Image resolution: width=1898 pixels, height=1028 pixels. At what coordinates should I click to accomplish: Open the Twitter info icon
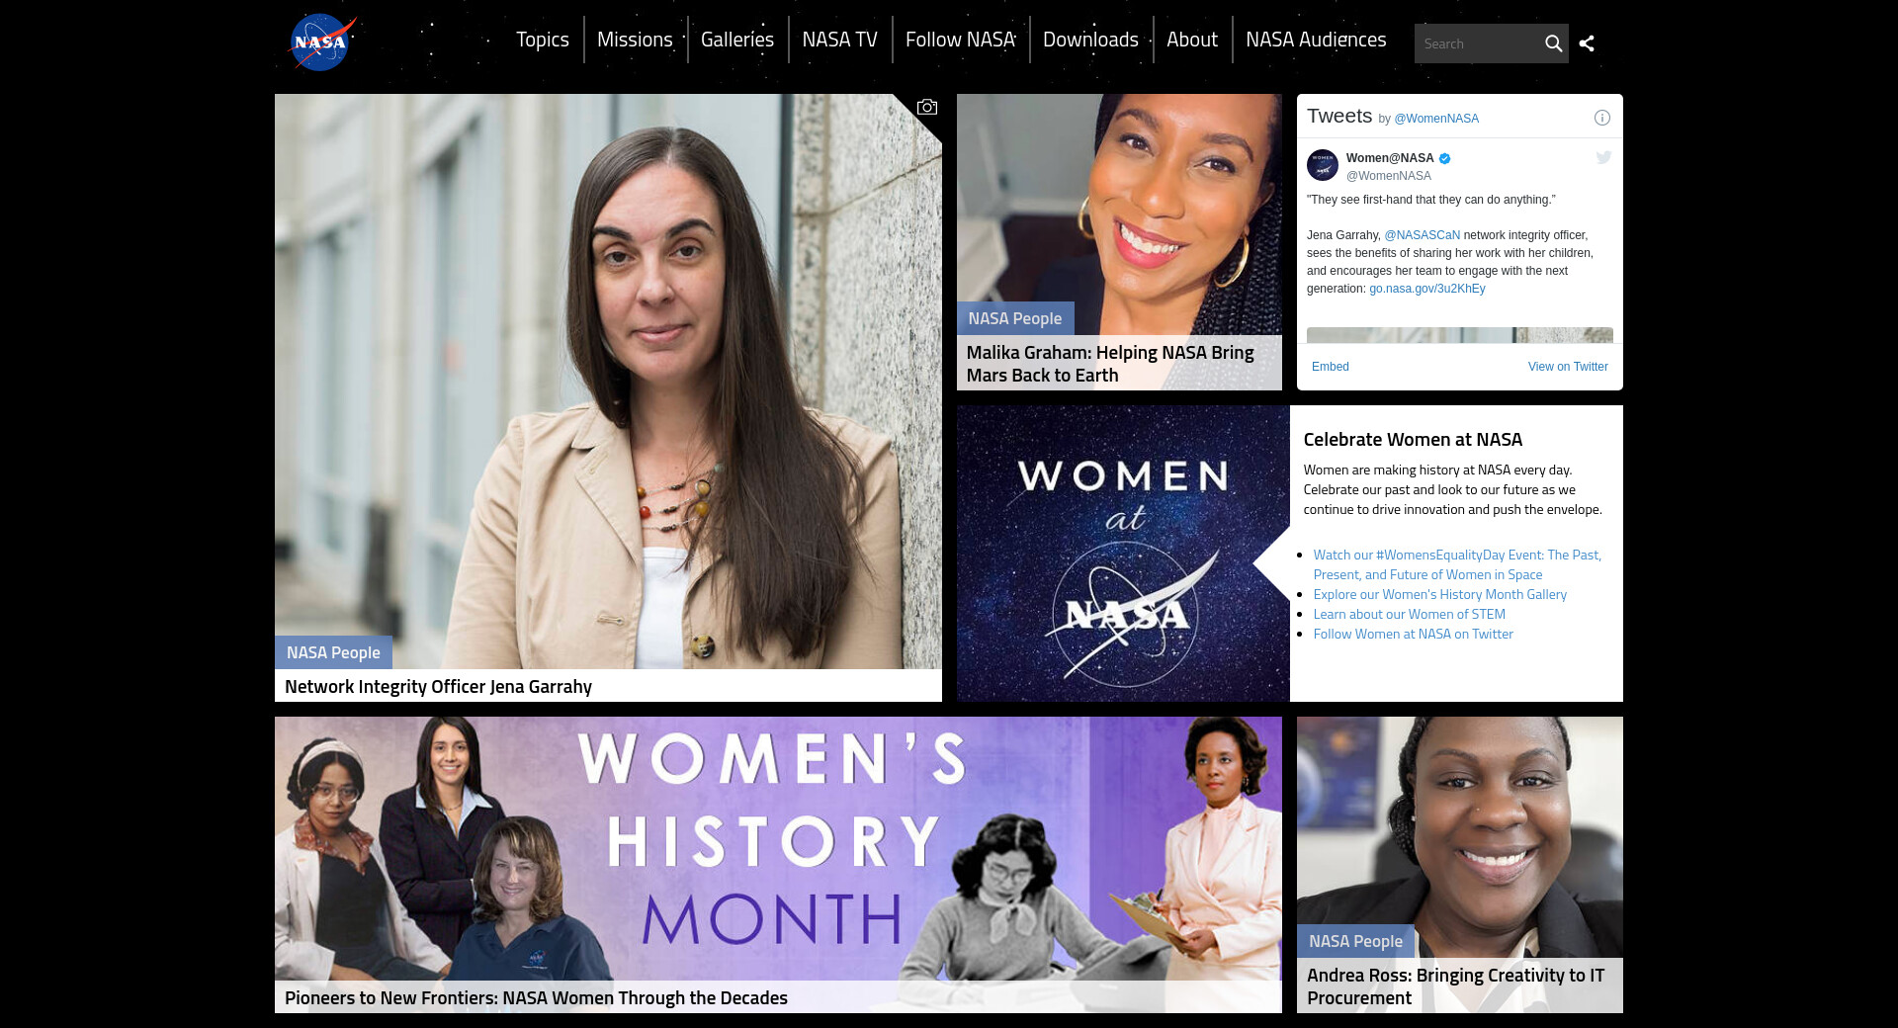tap(1602, 118)
